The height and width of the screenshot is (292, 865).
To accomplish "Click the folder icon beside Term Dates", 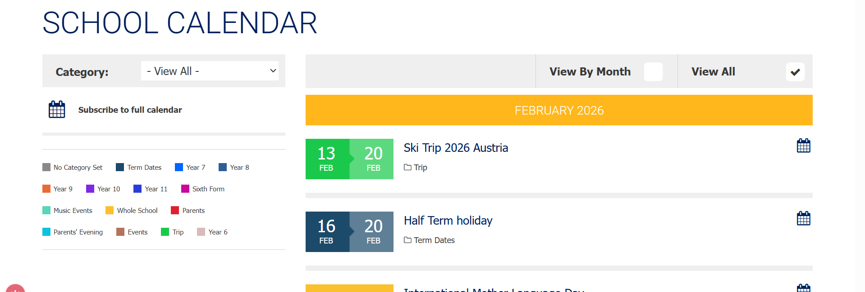I will (x=407, y=240).
